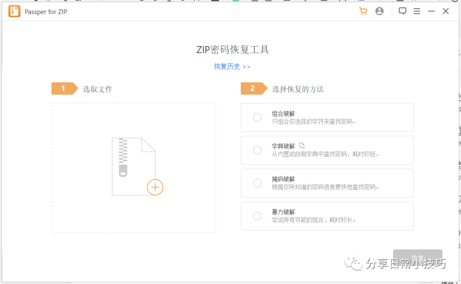Open the 恢复历史 >> link
Screen dimensions: 461x284
click(x=232, y=67)
